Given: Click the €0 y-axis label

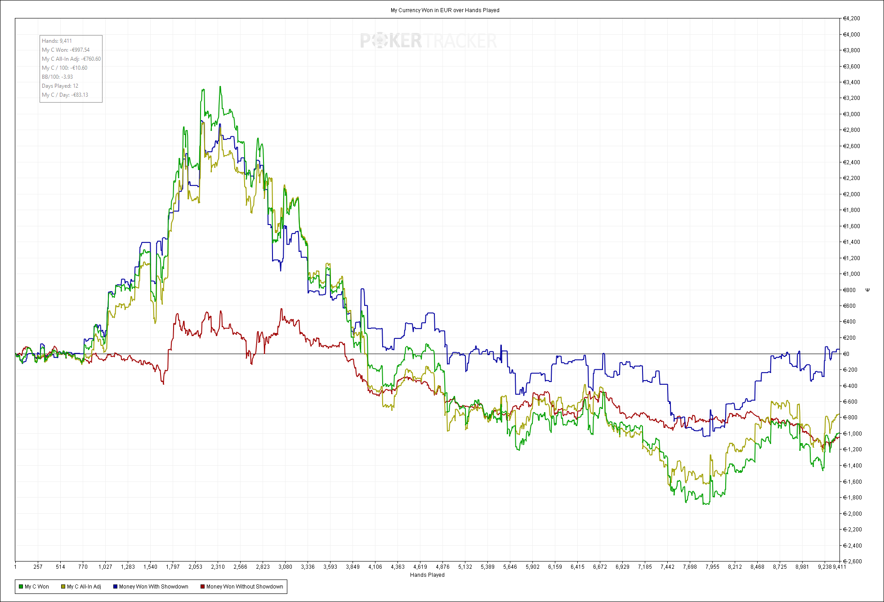Looking at the screenshot, I should point(846,354).
